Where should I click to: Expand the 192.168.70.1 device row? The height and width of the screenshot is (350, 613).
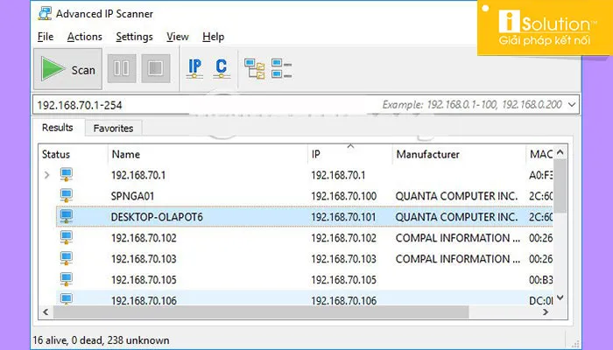[x=47, y=175]
